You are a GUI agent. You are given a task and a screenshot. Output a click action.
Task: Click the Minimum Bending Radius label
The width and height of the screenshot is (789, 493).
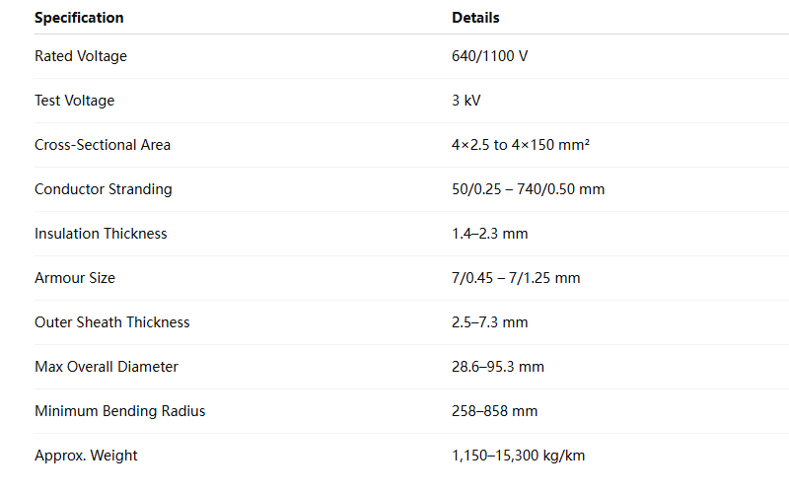[x=120, y=411]
